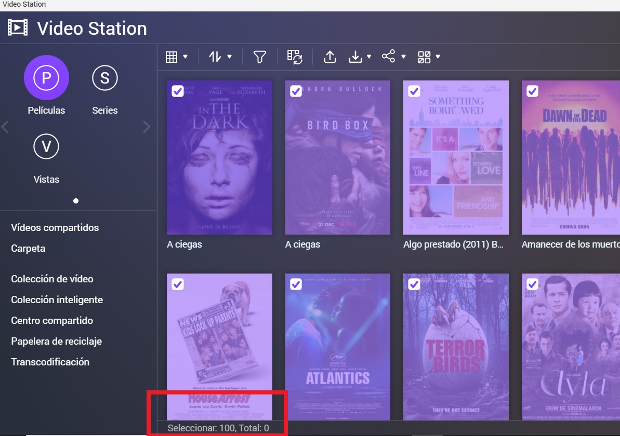Open Papelera de reciclaje
620x436 pixels.
56,341
